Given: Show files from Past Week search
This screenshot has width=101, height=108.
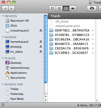Looking at the screenshot, I should pyautogui.click(x=15, y=99).
